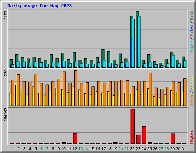
Task: Click the Hits legend label
Action: [x=192, y=16]
